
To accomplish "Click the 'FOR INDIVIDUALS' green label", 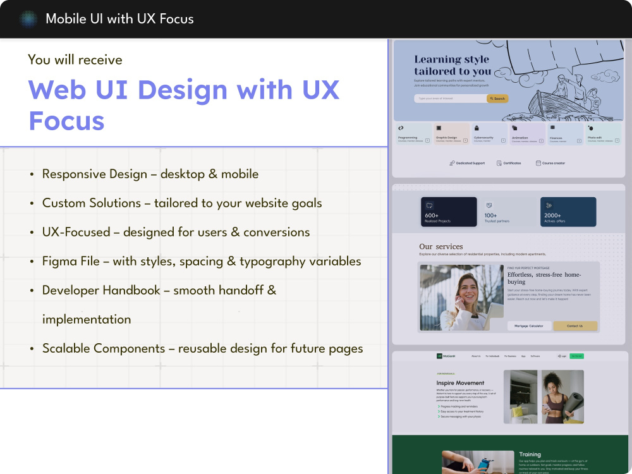I will (x=446, y=374).
